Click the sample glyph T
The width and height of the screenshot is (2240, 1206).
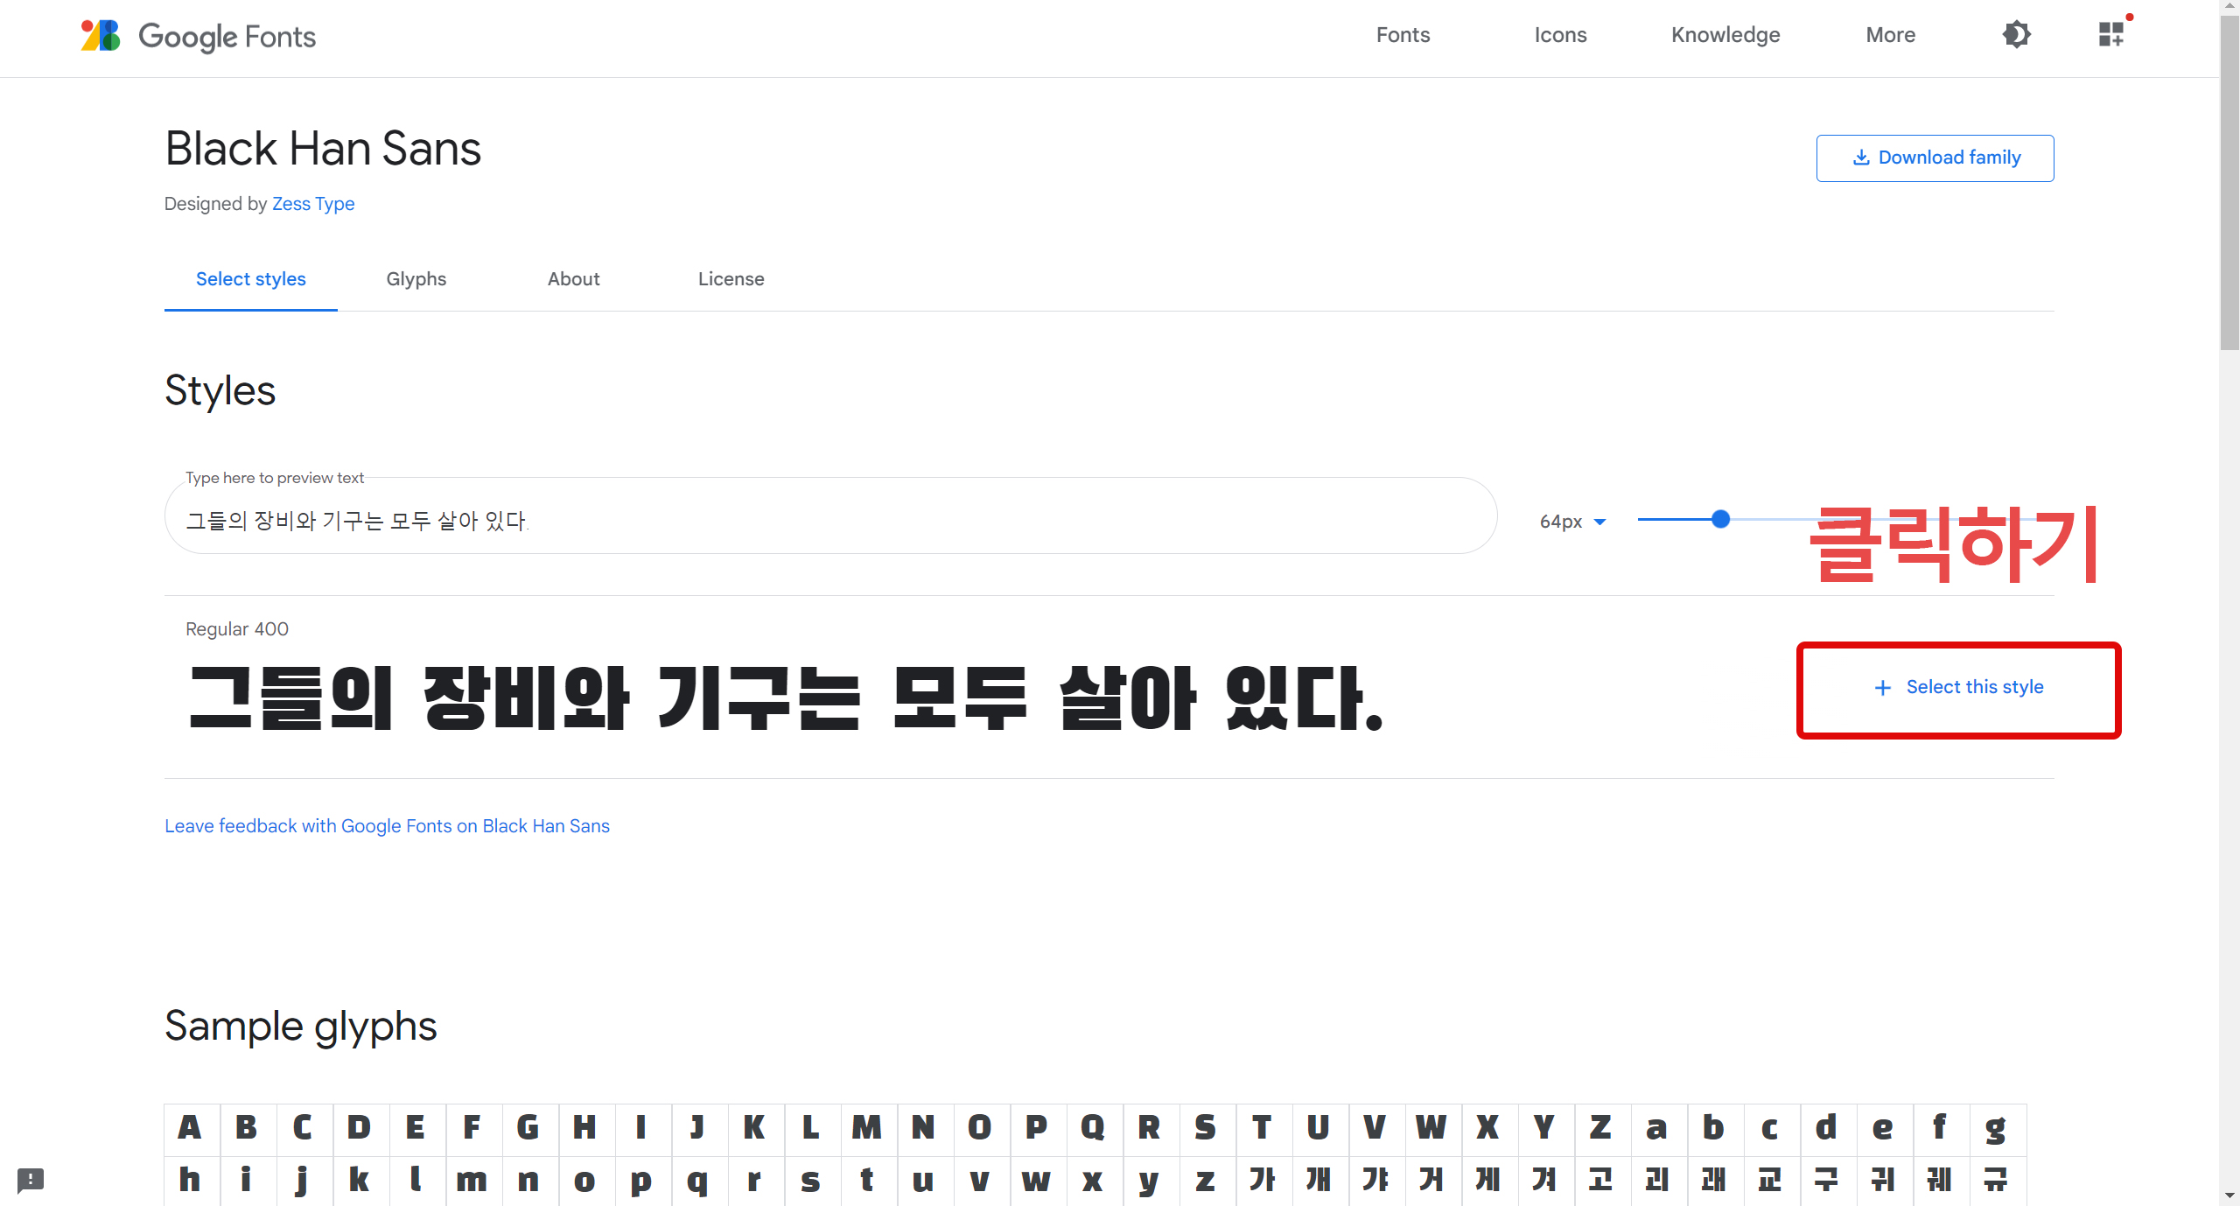click(1262, 1128)
